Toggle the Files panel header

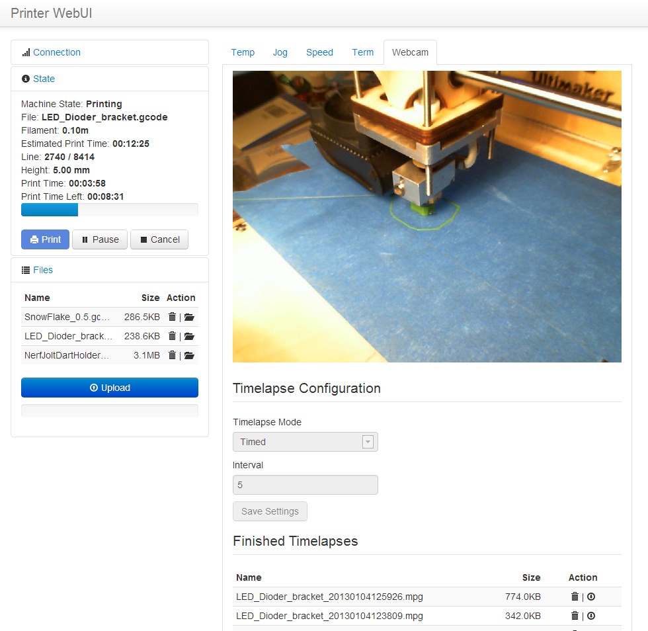click(42, 270)
